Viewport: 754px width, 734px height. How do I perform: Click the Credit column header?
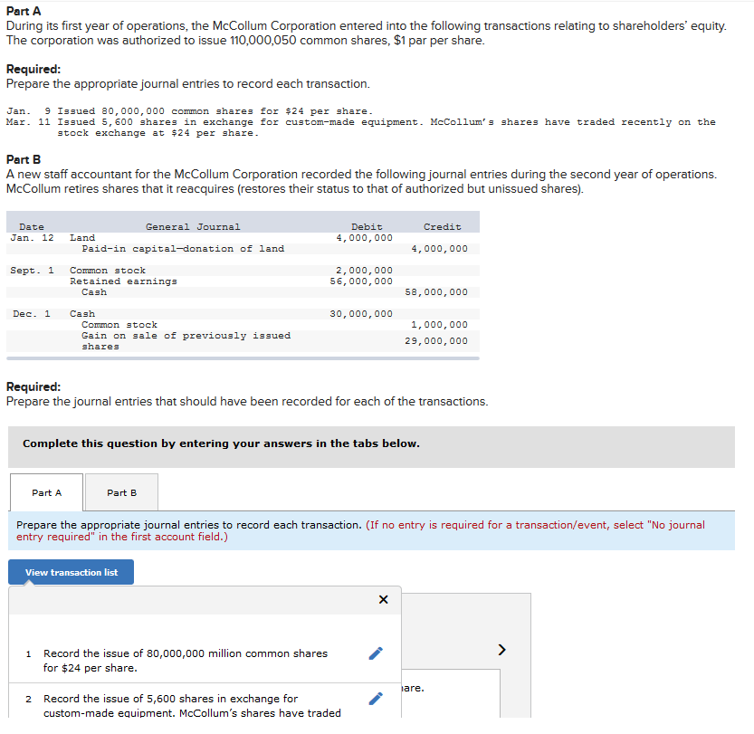(442, 226)
